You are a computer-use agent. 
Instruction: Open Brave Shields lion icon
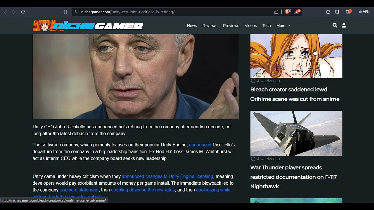tap(288, 12)
